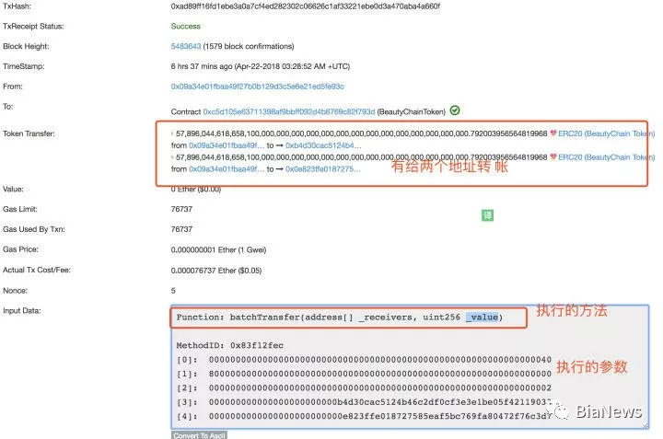Open the From address 0x09a34e01fbaa49f27b0b link
The width and height of the screenshot is (663, 439).
(258, 87)
